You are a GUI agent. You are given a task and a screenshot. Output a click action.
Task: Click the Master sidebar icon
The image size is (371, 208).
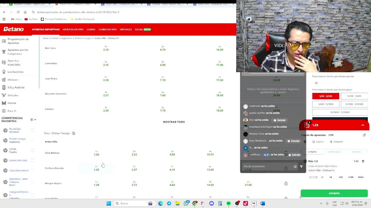(4, 103)
